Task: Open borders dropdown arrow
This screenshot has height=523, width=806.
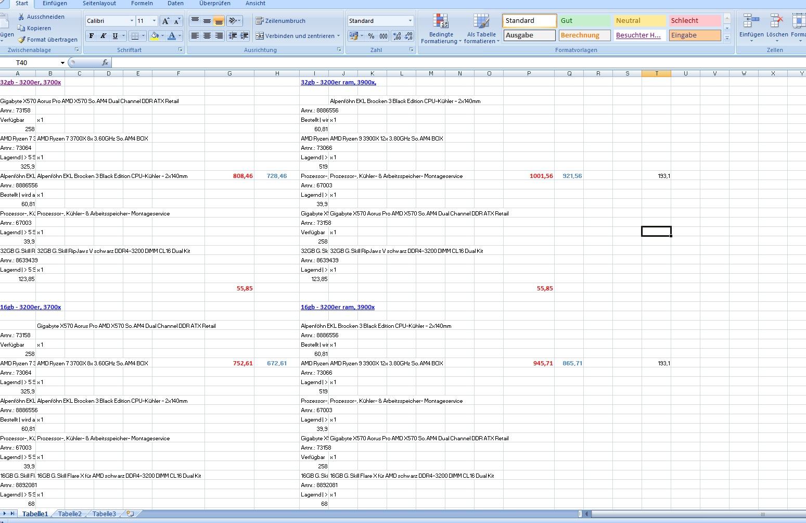Action: coord(143,36)
